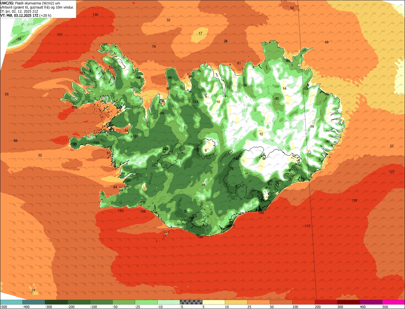
Task: Click the checkered -5 to 5 legend swatch
Action: (x=191, y=302)
